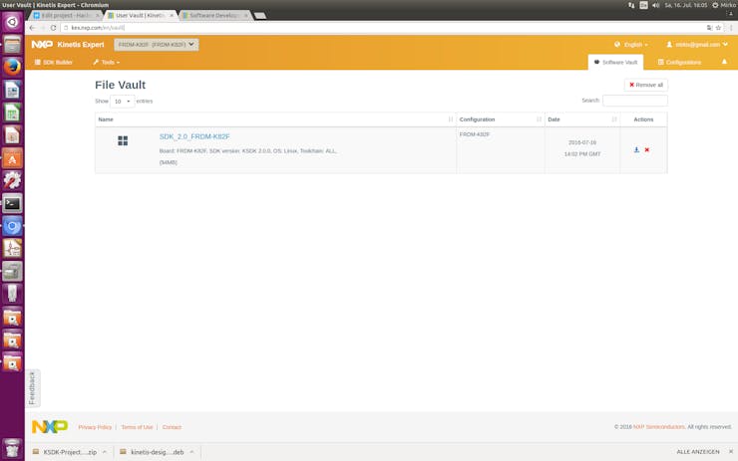Close the downloads bar
The image size is (738, 461).
[x=731, y=452]
